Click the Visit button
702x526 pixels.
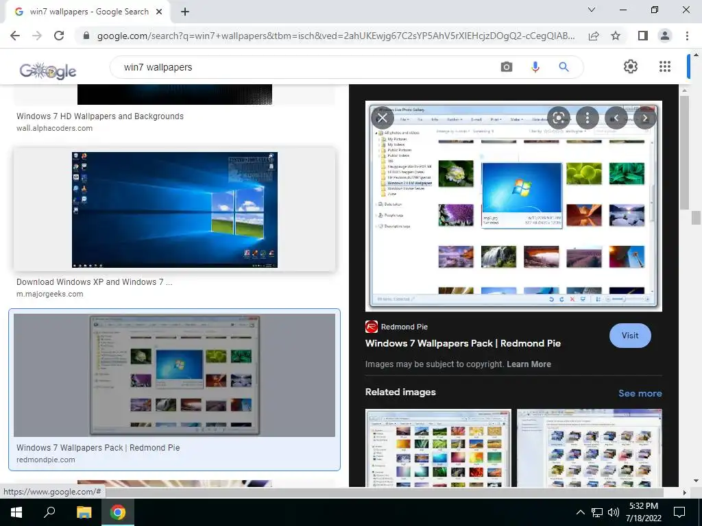[x=630, y=336]
